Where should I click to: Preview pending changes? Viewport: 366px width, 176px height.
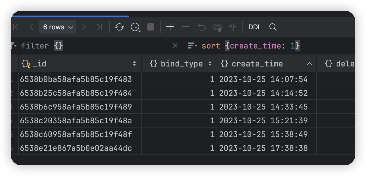pyautogui.click(x=217, y=27)
